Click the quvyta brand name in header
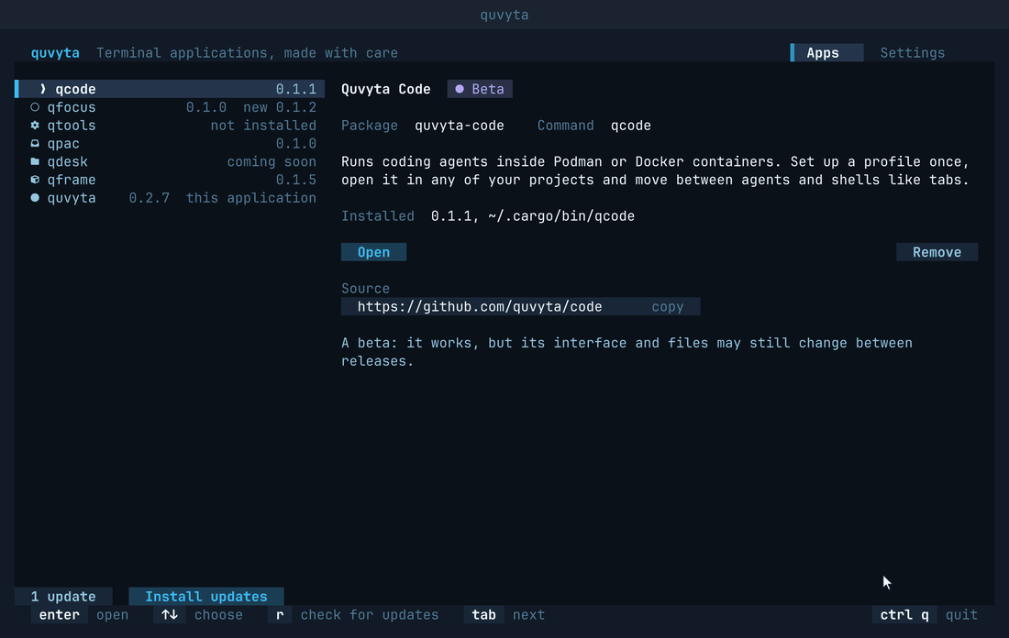Image resolution: width=1009 pixels, height=638 pixels. click(55, 53)
